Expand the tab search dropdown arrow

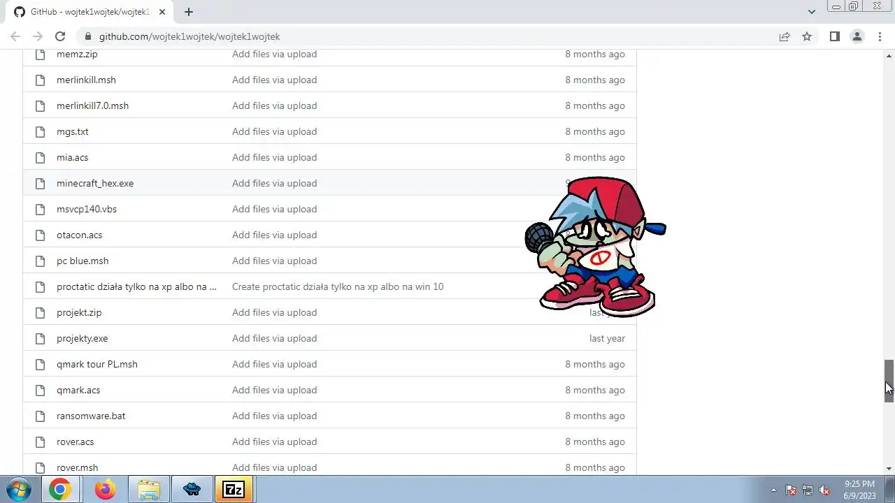pyautogui.click(x=811, y=12)
